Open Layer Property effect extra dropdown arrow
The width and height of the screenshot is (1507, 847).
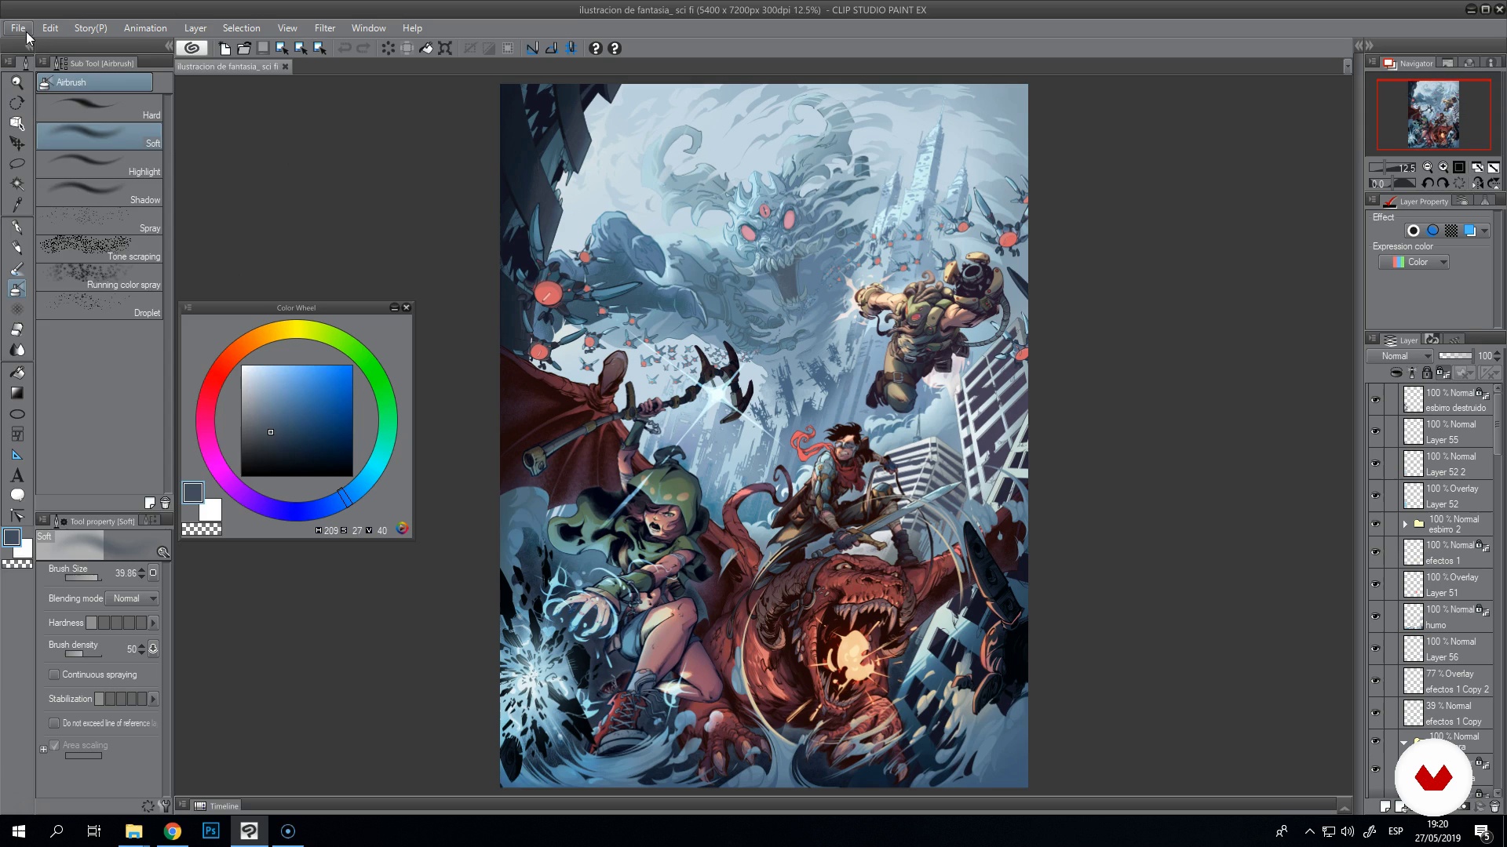pyautogui.click(x=1485, y=231)
